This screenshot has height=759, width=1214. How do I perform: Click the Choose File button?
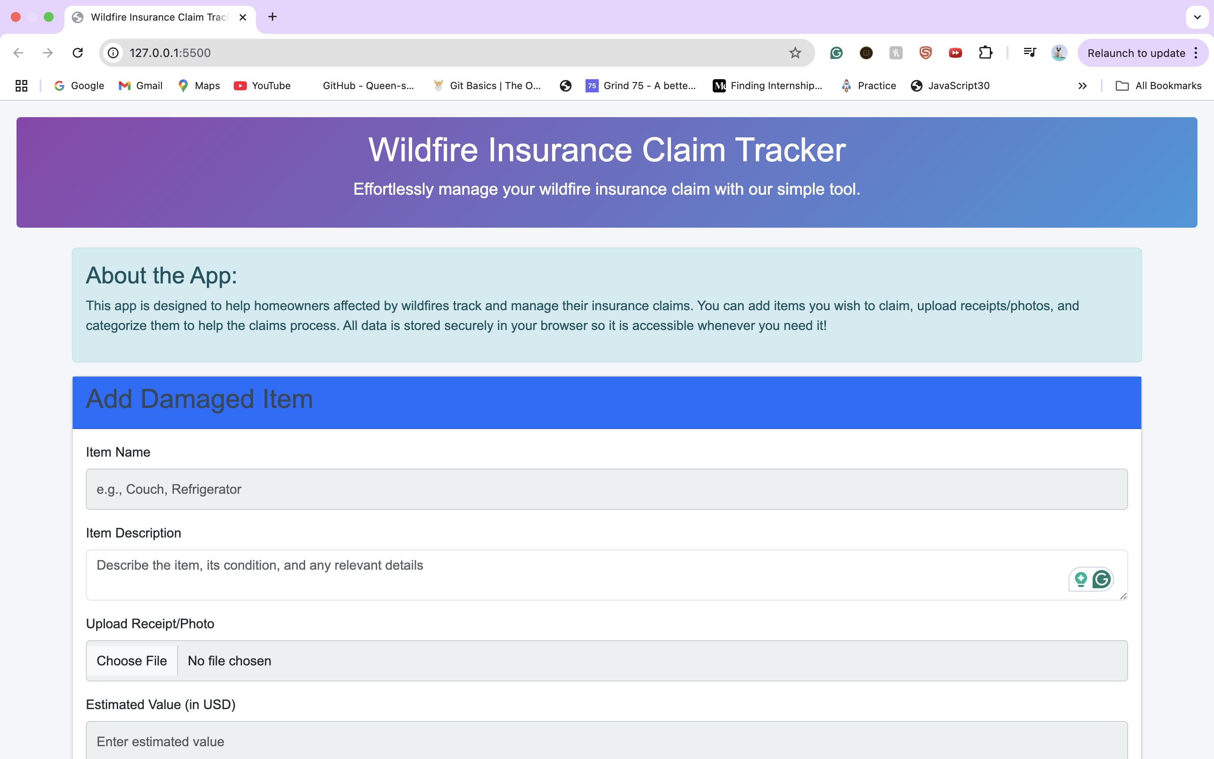click(x=132, y=660)
